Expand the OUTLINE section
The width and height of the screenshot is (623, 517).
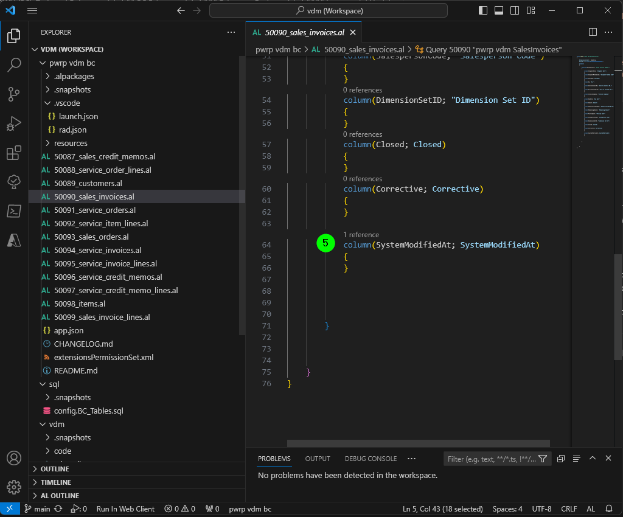click(137, 469)
